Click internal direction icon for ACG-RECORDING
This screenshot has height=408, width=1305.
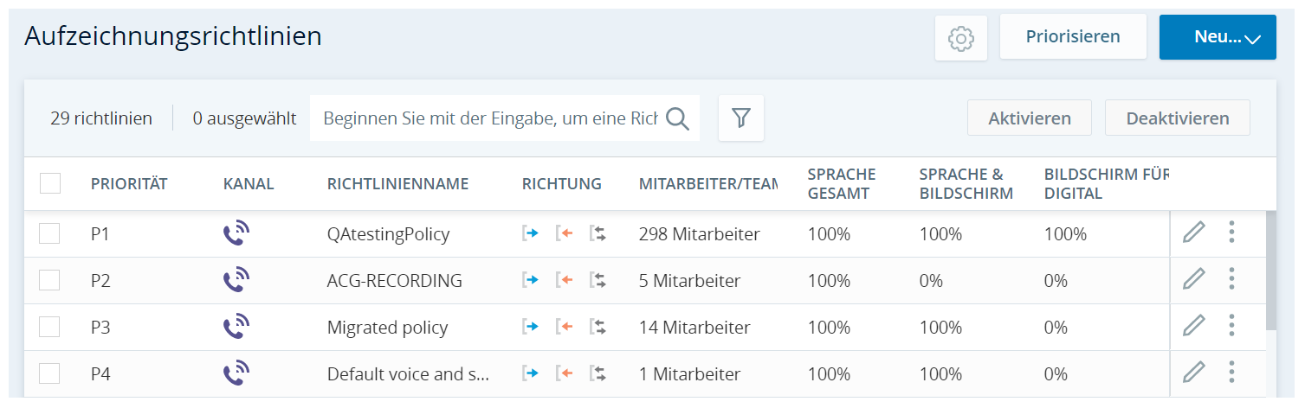[x=598, y=280]
